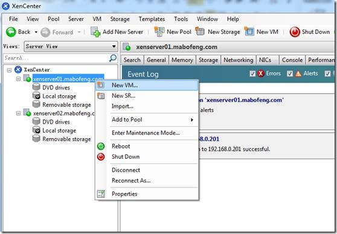The height and width of the screenshot is (234, 337).
Task: Open the File menu
Action: pos(13,19)
